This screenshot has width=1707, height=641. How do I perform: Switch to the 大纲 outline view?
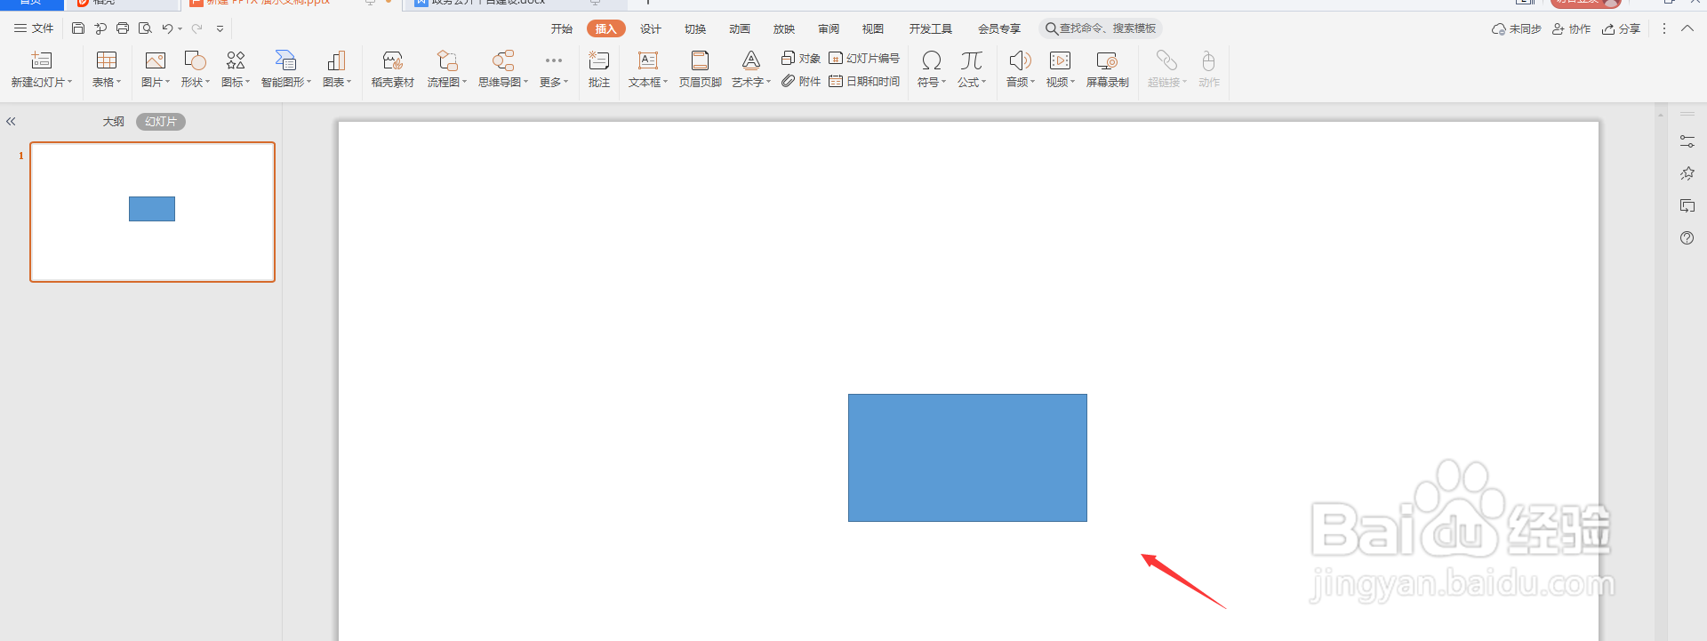[113, 122]
